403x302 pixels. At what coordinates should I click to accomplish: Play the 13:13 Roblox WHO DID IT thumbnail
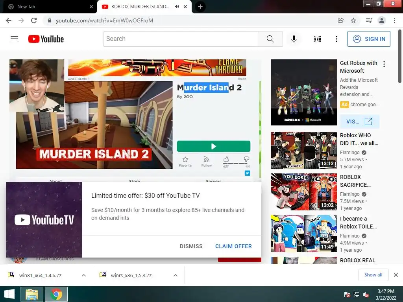[x=303, y=150]
